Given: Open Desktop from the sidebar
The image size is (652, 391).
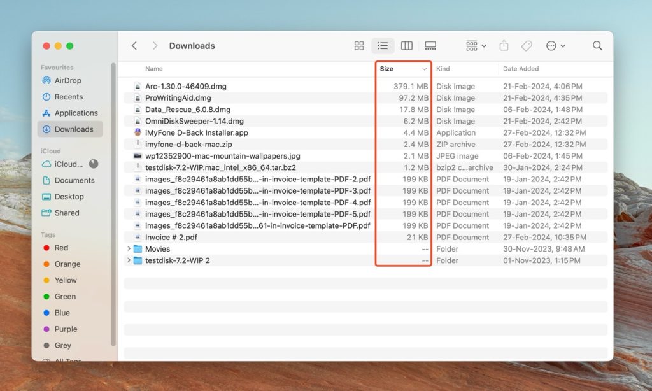Looking at the screenshot, I should point(68,197).
